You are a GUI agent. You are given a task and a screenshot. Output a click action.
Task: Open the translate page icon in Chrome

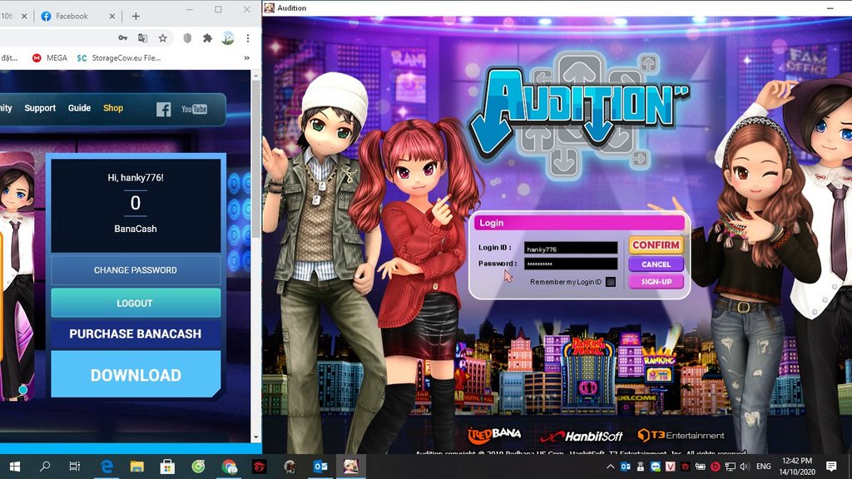pos(142,38)
